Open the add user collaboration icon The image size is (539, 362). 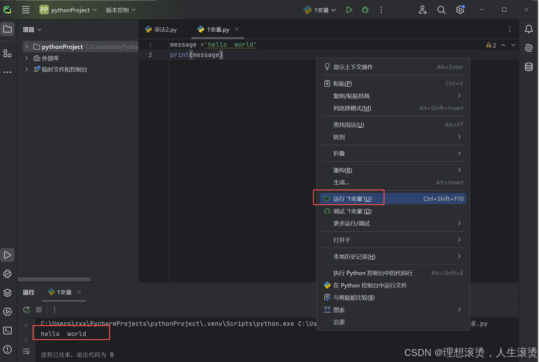(423, 10)
